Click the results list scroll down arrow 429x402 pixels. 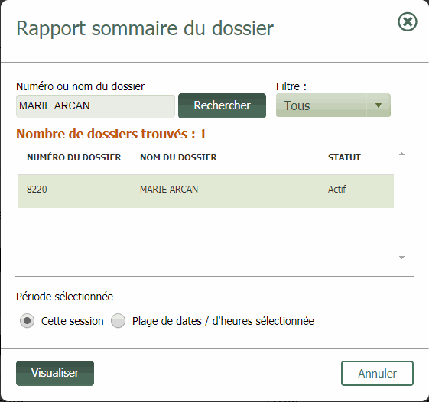(x=401, y=258)
